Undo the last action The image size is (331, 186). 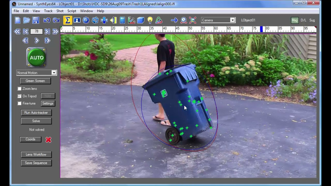(x=47, y=20)
